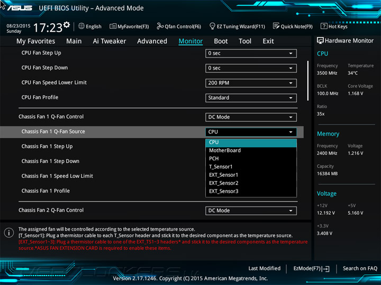Click the Quick Note notepad icon

[x=276, y=26]
